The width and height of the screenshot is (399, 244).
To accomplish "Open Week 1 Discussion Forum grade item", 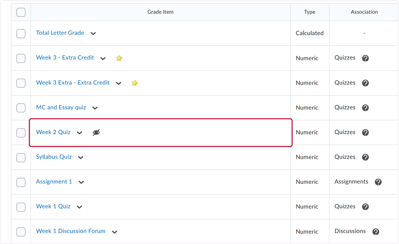I will (x=71, y=231).
